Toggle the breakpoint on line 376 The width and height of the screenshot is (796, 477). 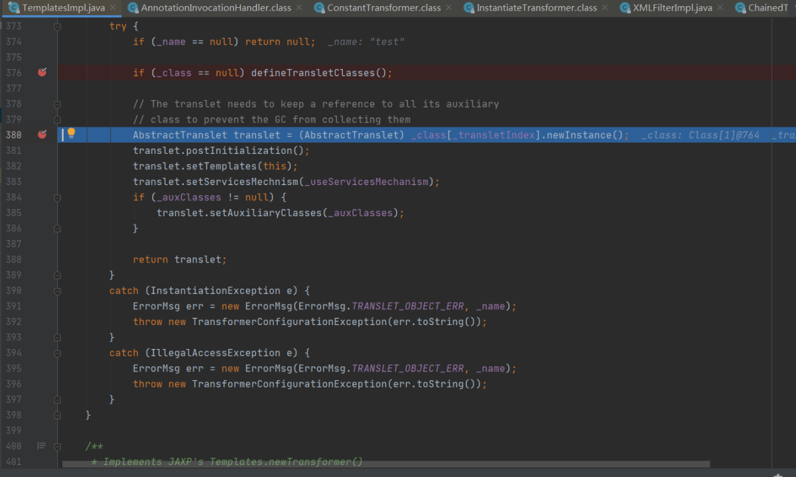(x=43, y=72)
